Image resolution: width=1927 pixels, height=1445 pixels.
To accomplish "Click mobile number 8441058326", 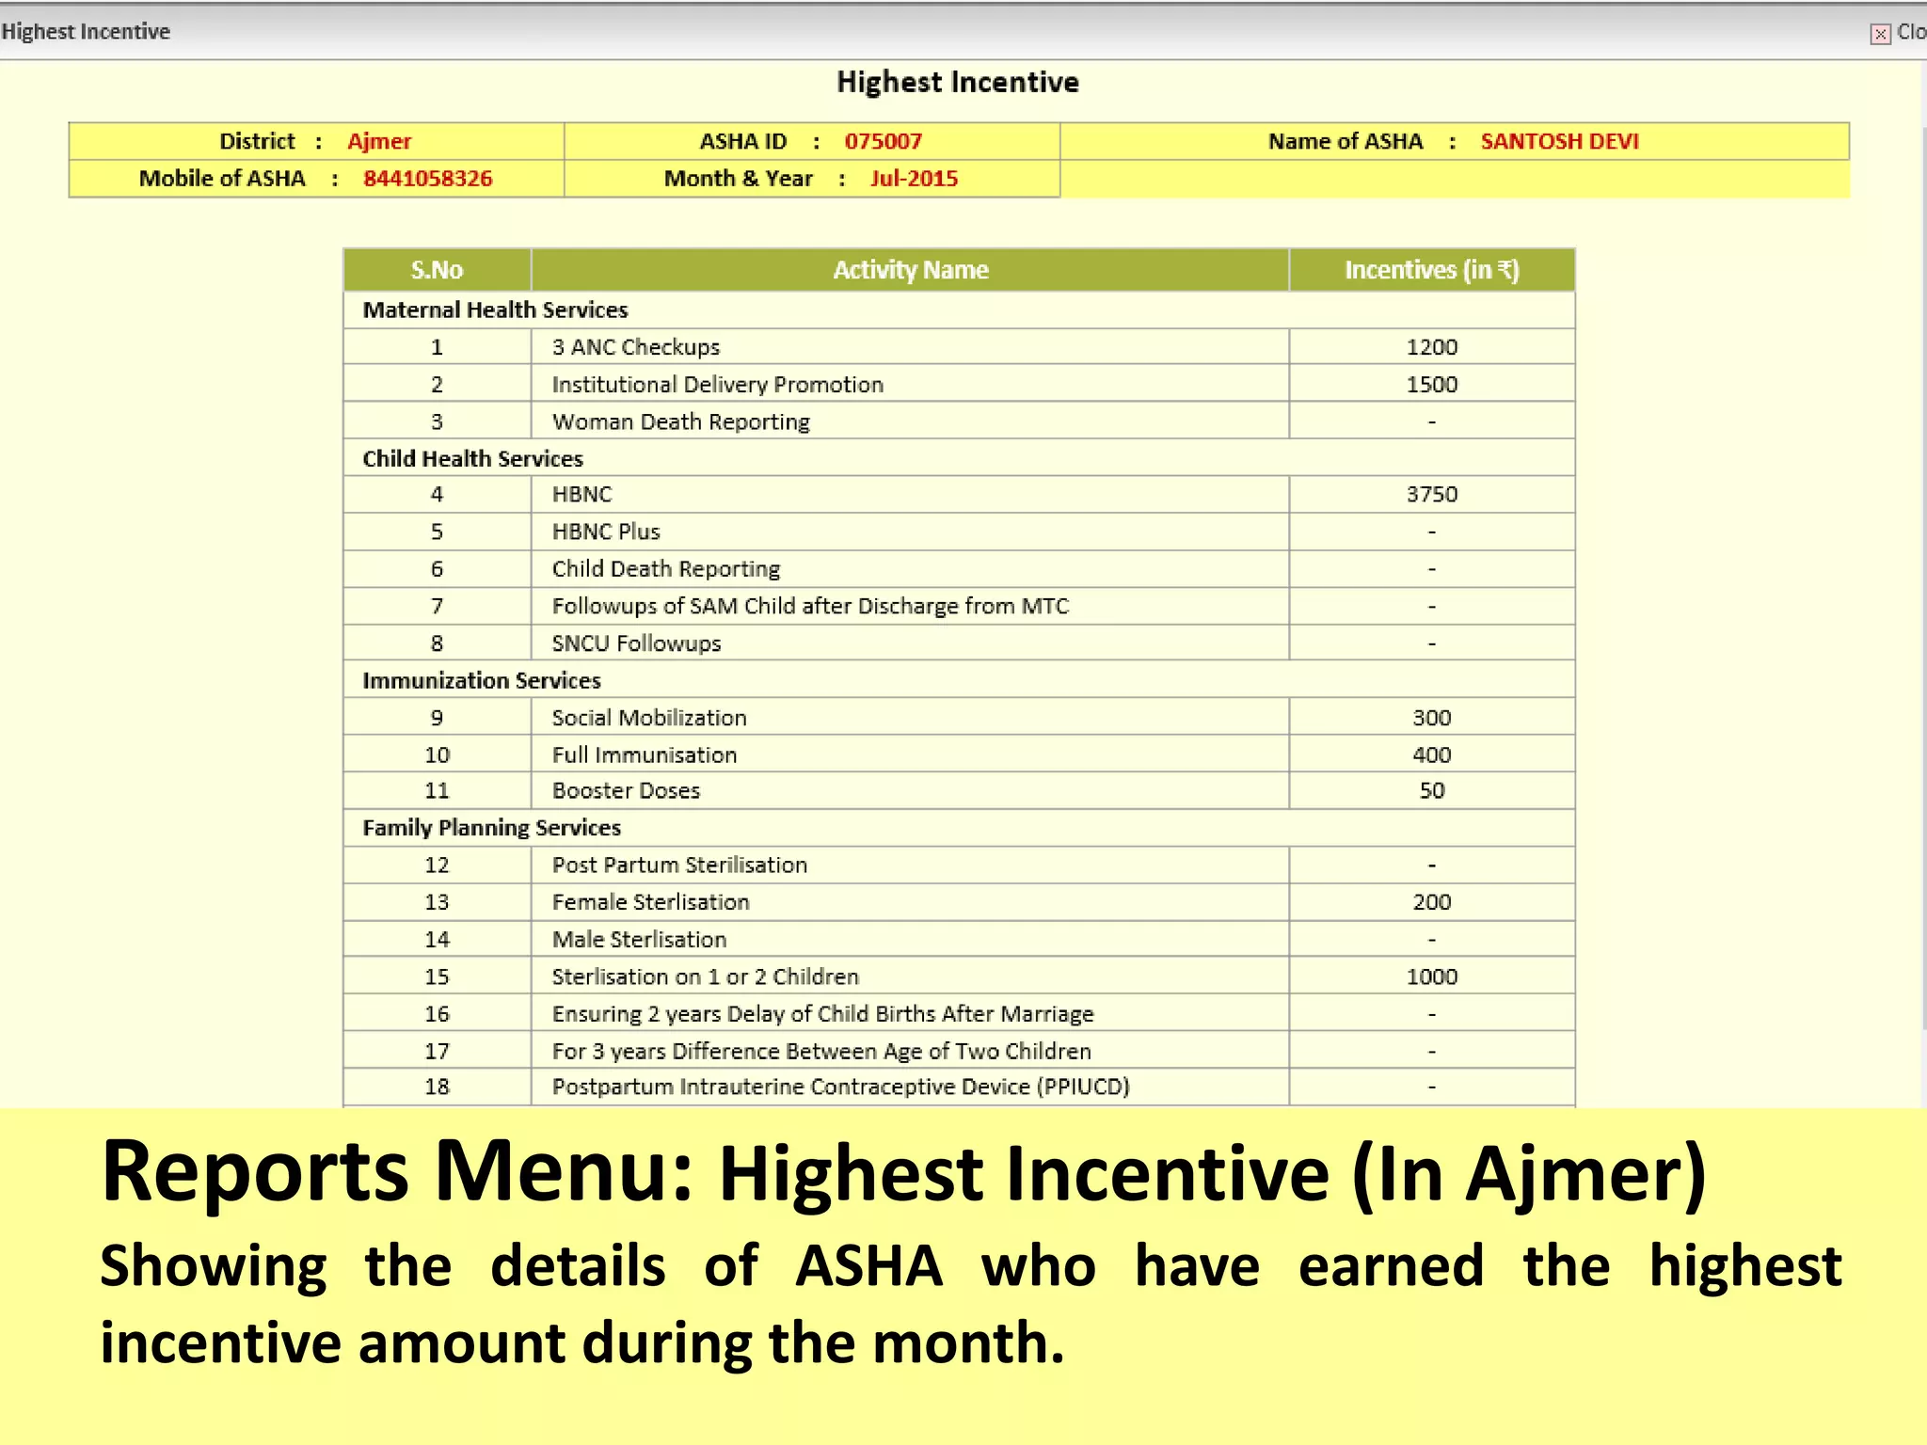I will 427,179.
